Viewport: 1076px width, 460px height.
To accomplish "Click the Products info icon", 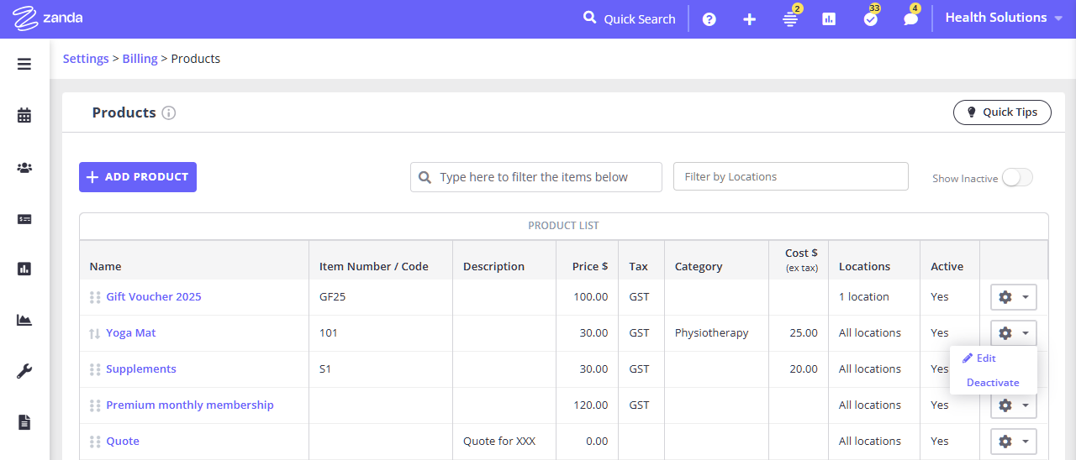I will pyautogui.click(x=169, y=112).
